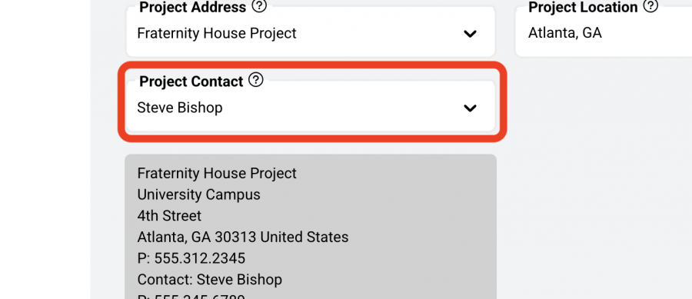The image size is (692, 299).
Task: Click the Steve Bishop selected value text
Action: pyautogui.click(x=180, y=108)
